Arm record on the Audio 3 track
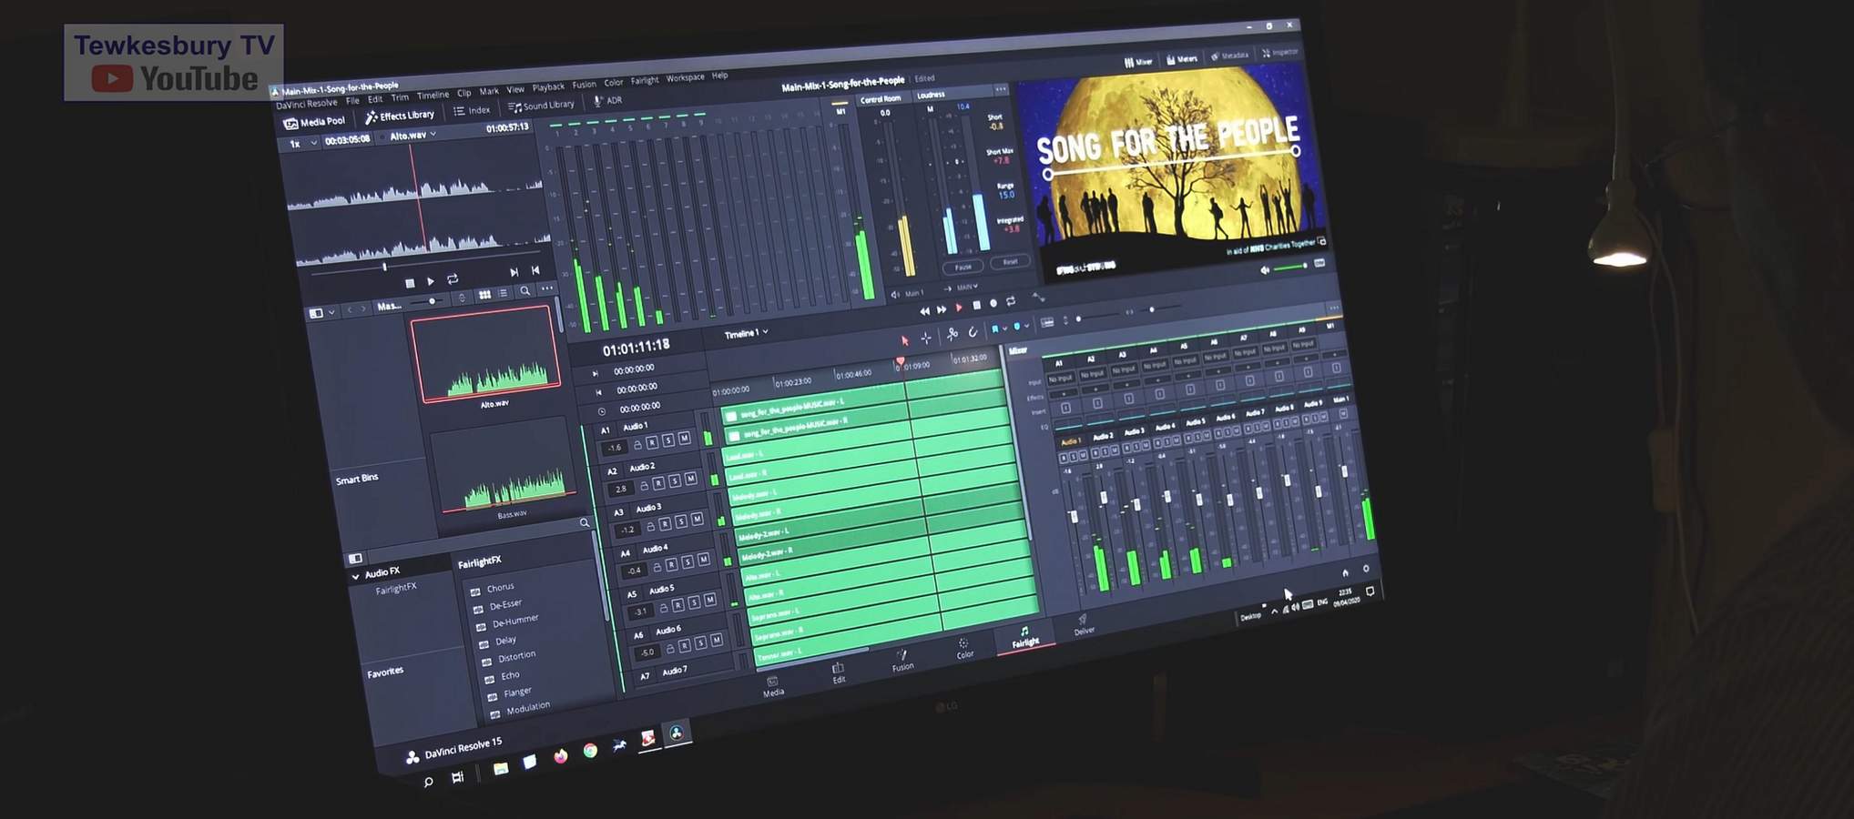The image size is (1854, 819). 665,524
